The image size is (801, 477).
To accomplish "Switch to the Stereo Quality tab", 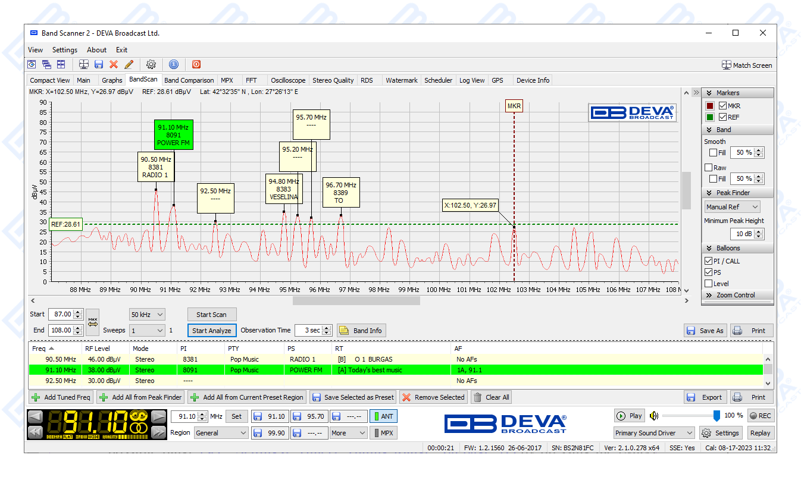I will [333, 80].
